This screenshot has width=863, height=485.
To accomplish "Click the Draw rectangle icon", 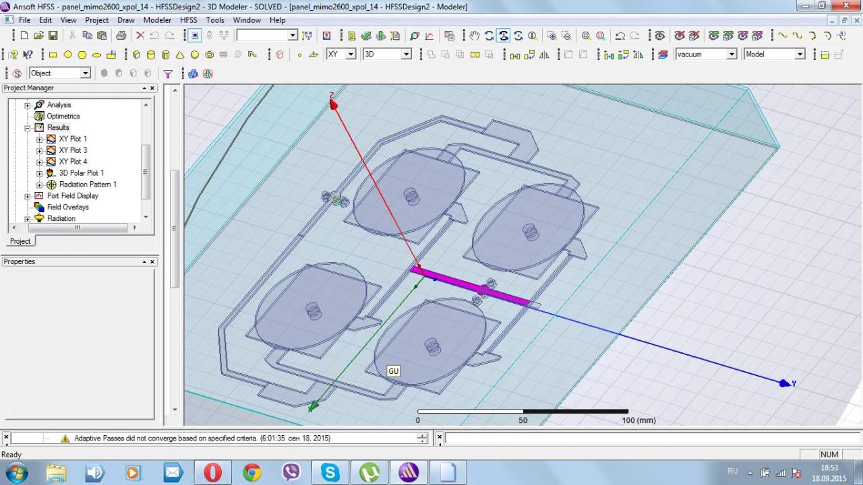I will pyautogui.click(x=53, y=55).
